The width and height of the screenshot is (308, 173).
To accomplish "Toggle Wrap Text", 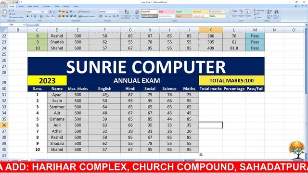I will point(84,12).
